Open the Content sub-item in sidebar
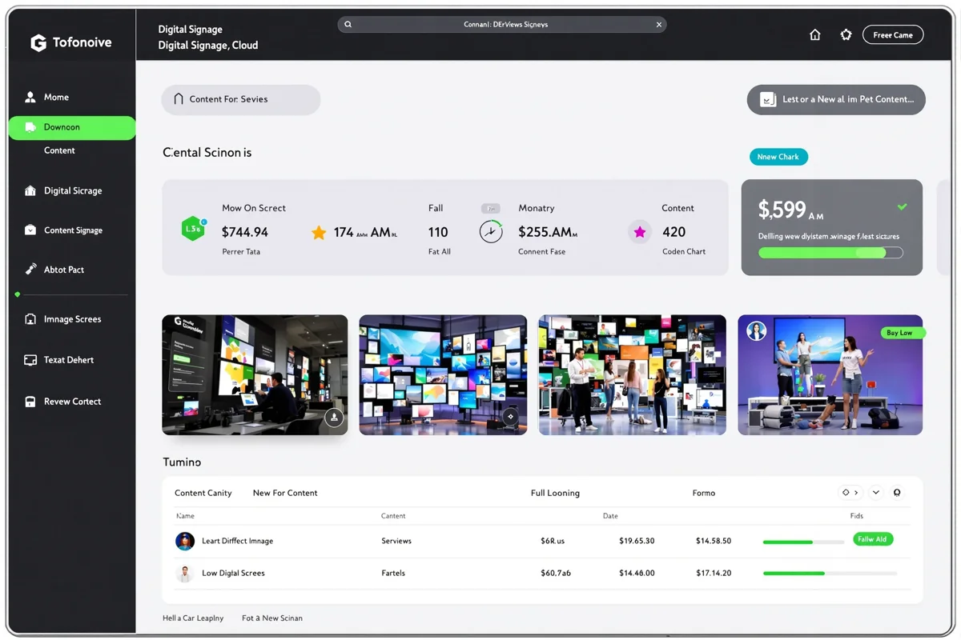 59,150
